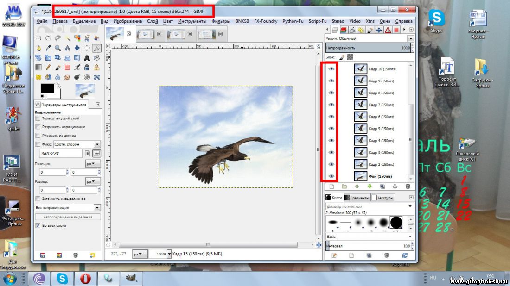Click the anchor layer icon
The height and width of the screenshot is (286, 510).
(x=395, y=186)
